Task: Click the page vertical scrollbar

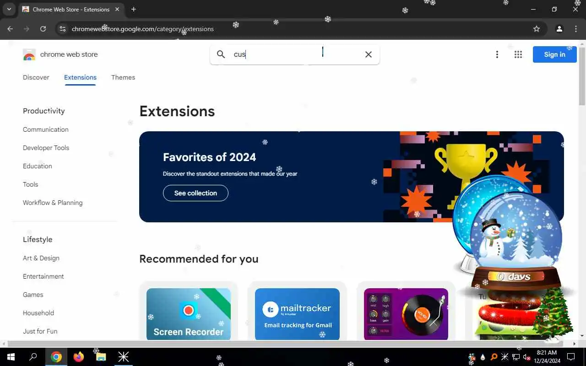Action: pos(582,75)
